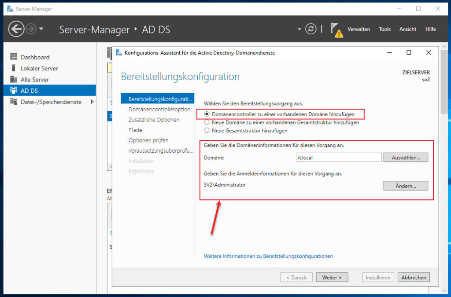Click the Lokaler Server icon

[x=13, y=68]
